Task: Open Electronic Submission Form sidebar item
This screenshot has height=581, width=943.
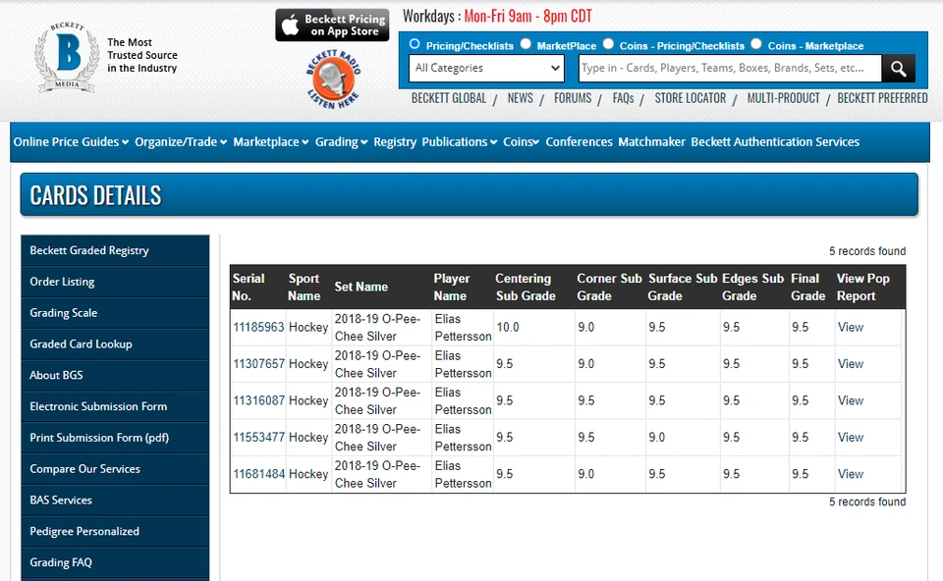Action: (x=115, y=406)
